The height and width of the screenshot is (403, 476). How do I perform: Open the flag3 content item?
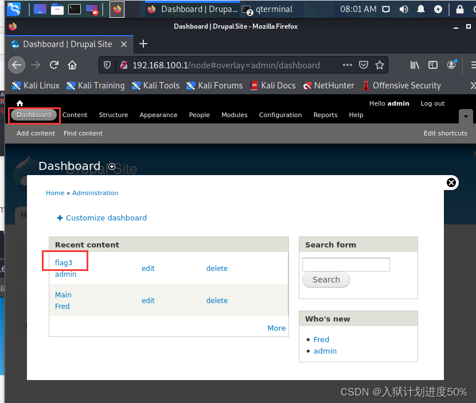pyautogui.click(x=64, y=262)
